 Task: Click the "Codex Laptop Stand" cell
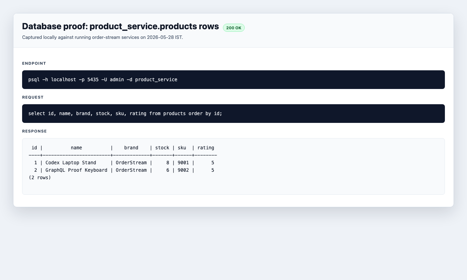click(71, 163)
